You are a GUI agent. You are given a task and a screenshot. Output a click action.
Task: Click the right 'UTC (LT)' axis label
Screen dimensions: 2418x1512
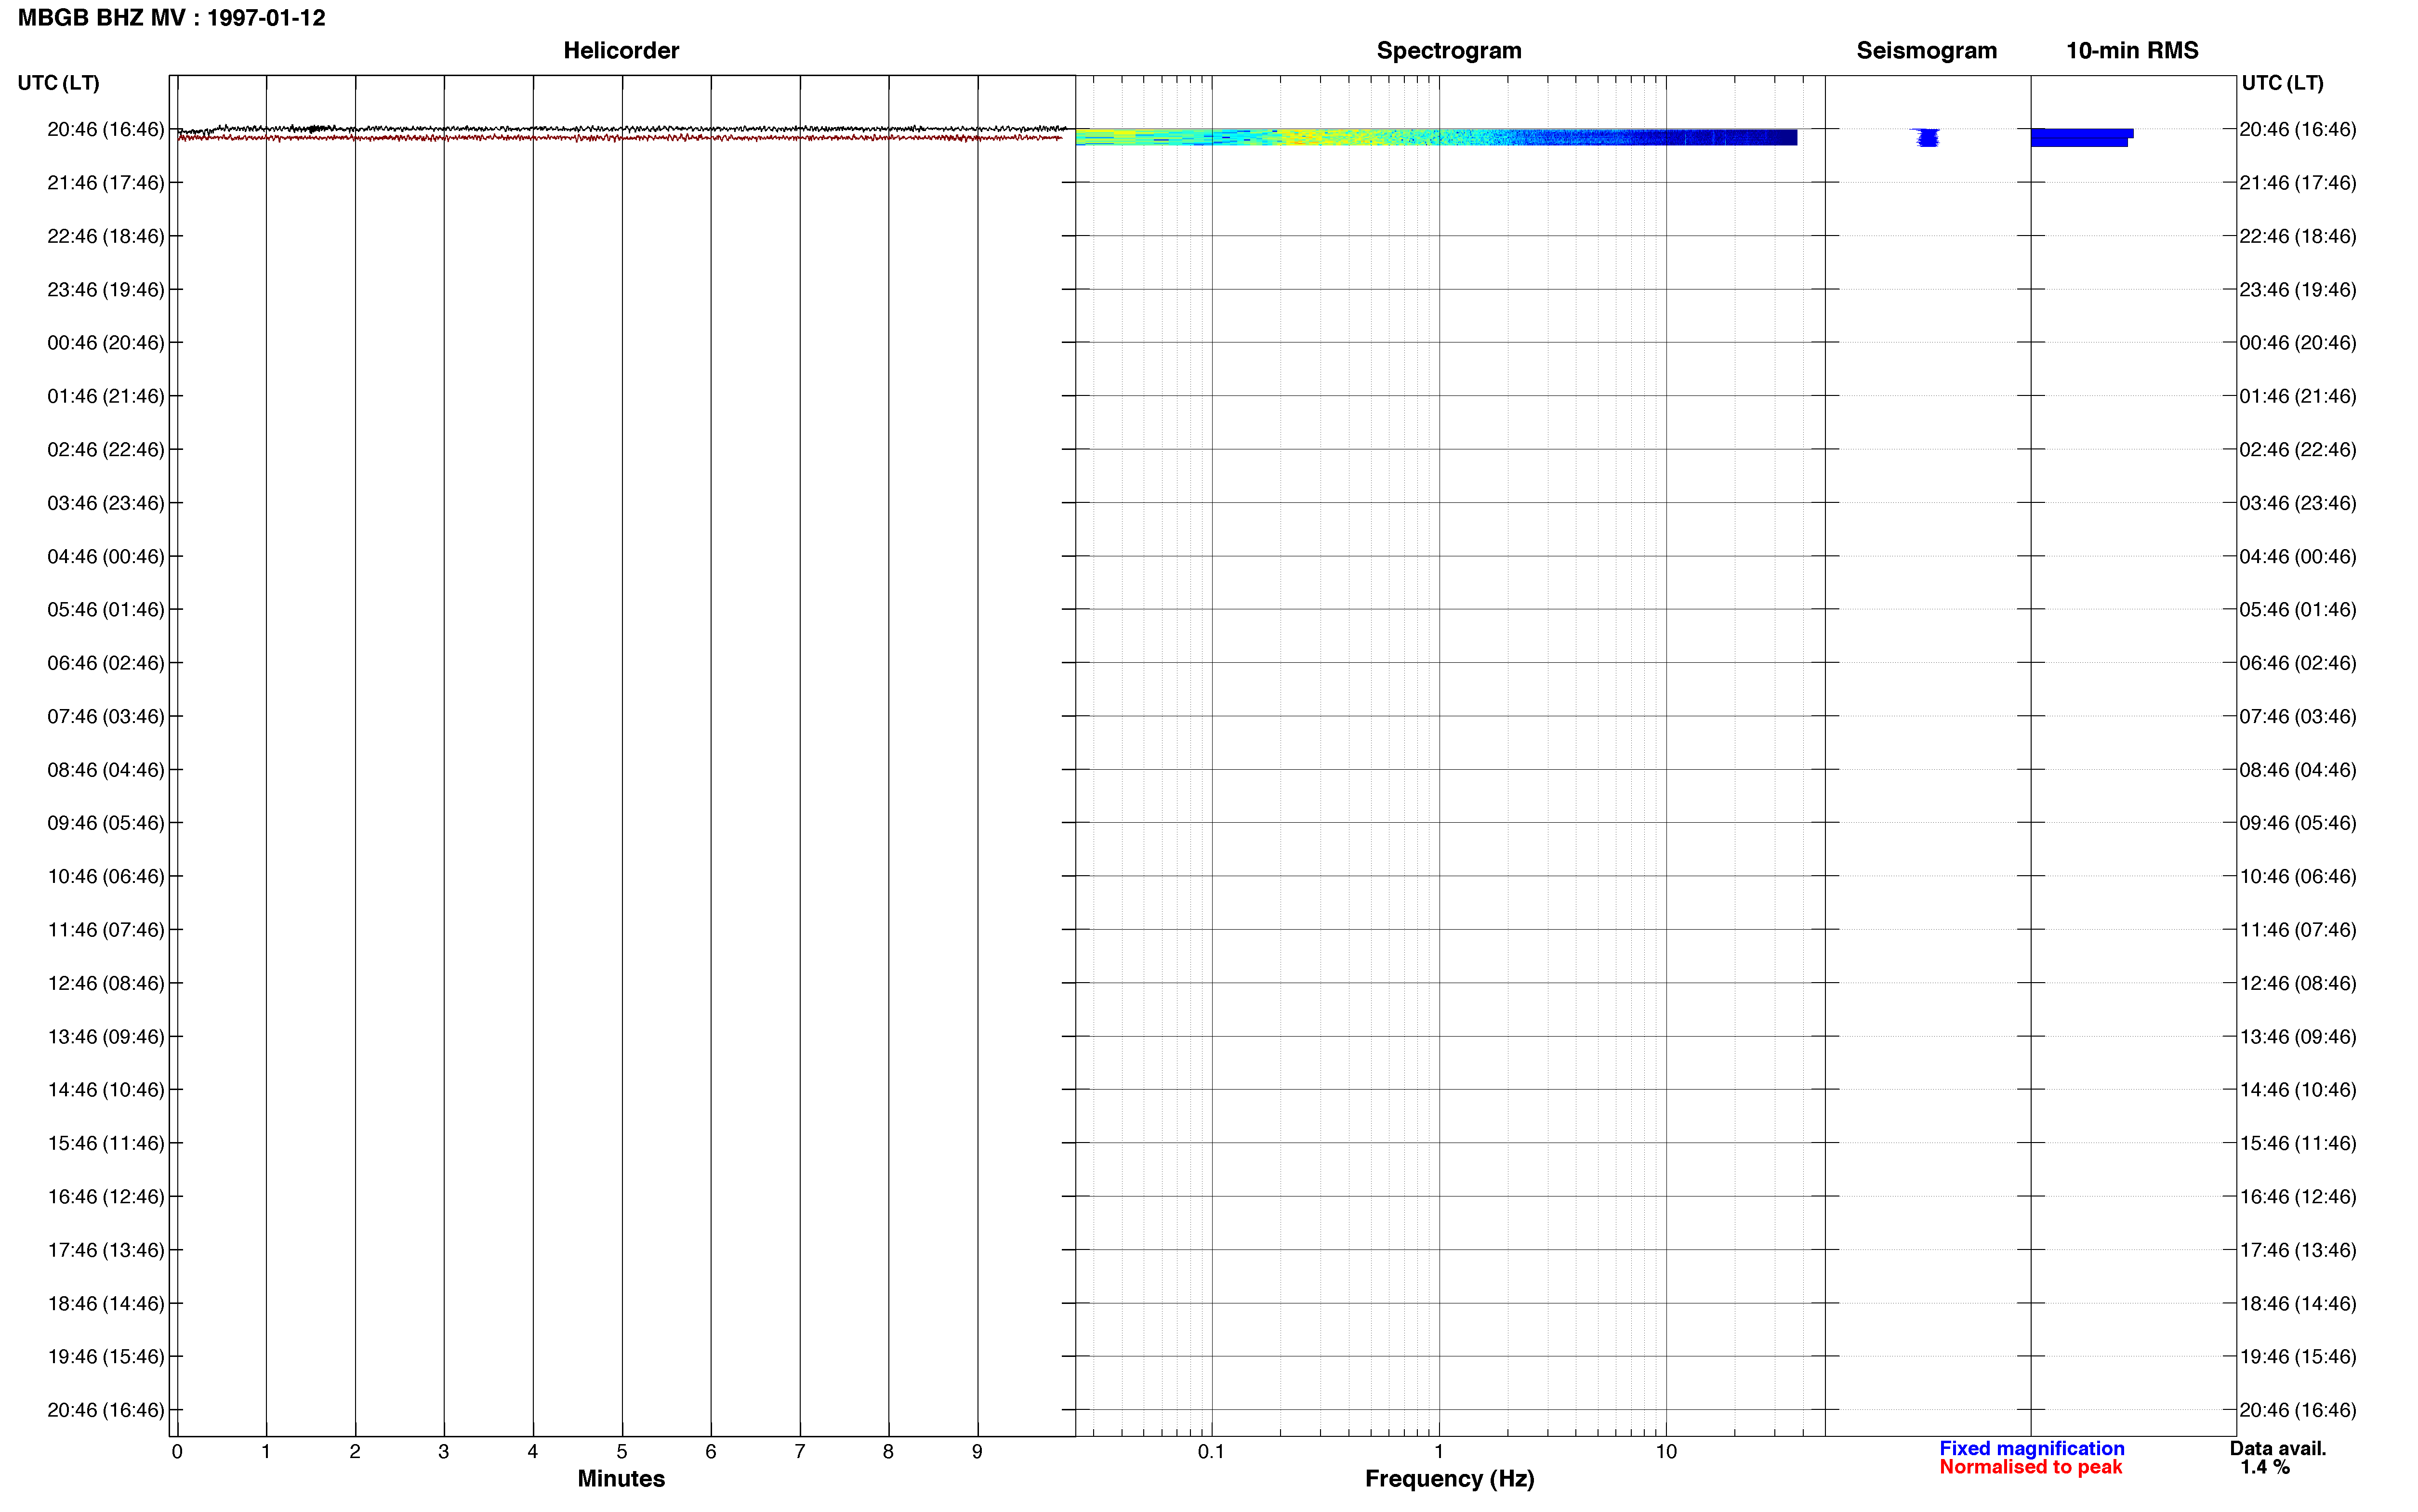pos(2282,83)
